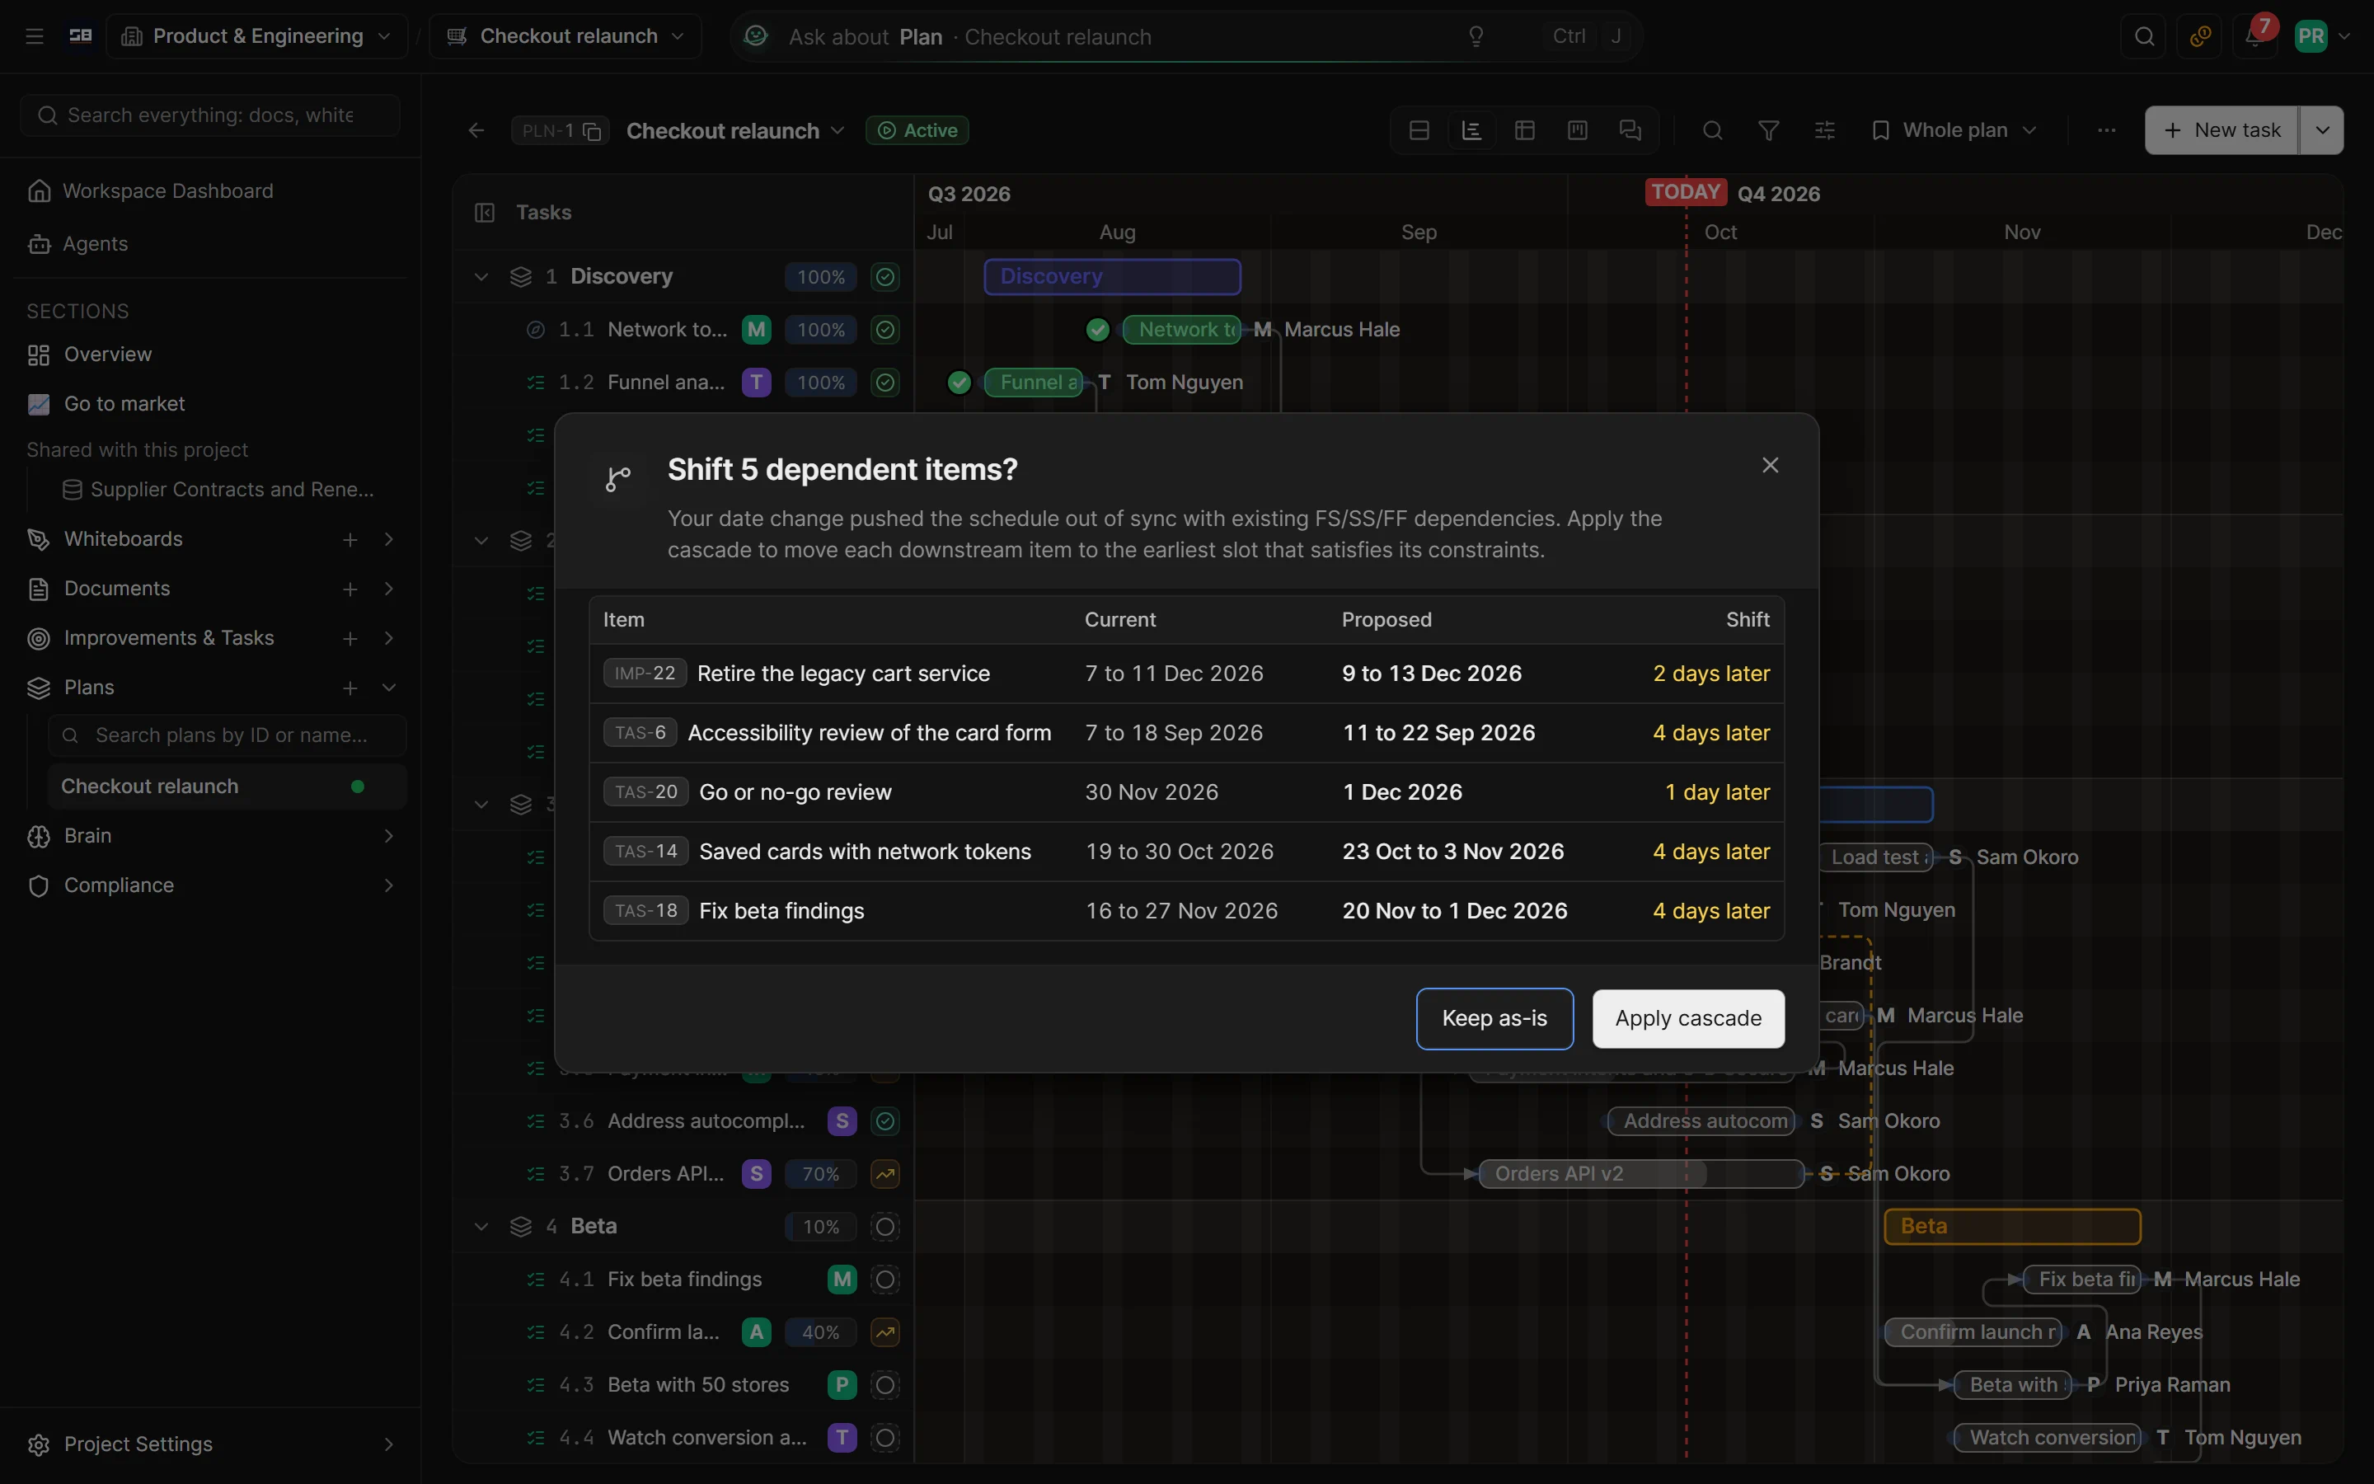Copy the PLN-1 plan ID
Image resolution: width=2374 pixels, height=1484 pixels.
592,130
